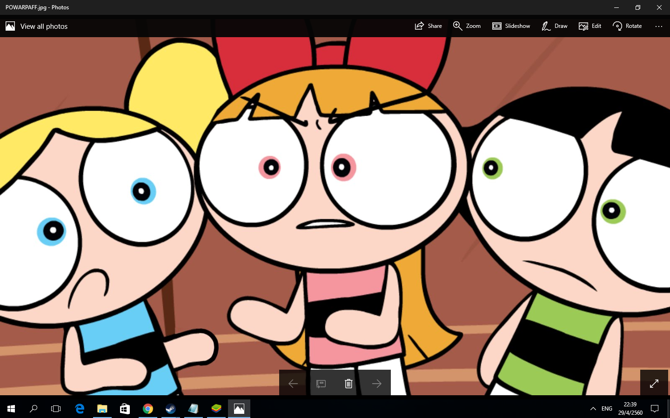Switch ENG input language indicator

click(607, 409)
